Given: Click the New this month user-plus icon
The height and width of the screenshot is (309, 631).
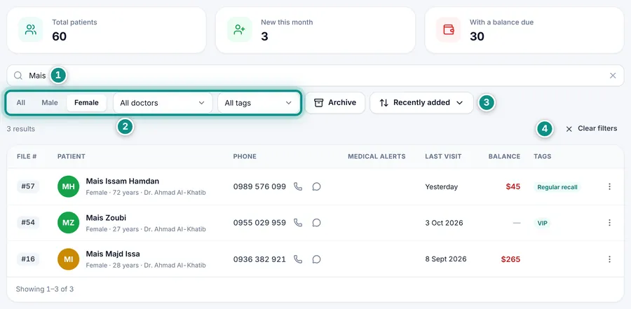Looking at the screenshot, I should (240, 29).
